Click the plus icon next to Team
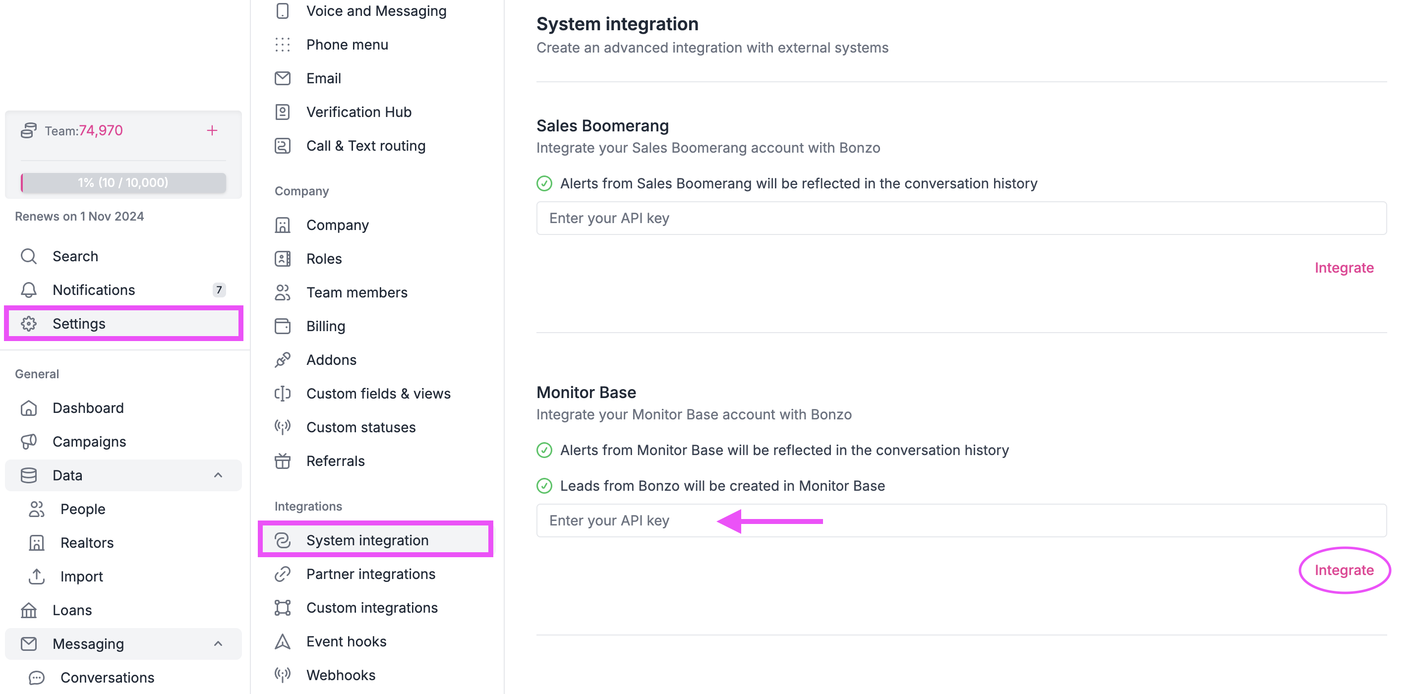This screenshot has width=1412, height=694. [212, 130]
